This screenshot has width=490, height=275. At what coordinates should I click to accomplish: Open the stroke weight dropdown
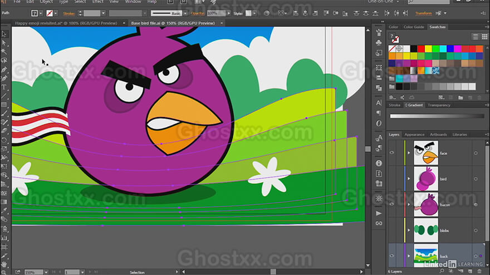pos(103,13)
